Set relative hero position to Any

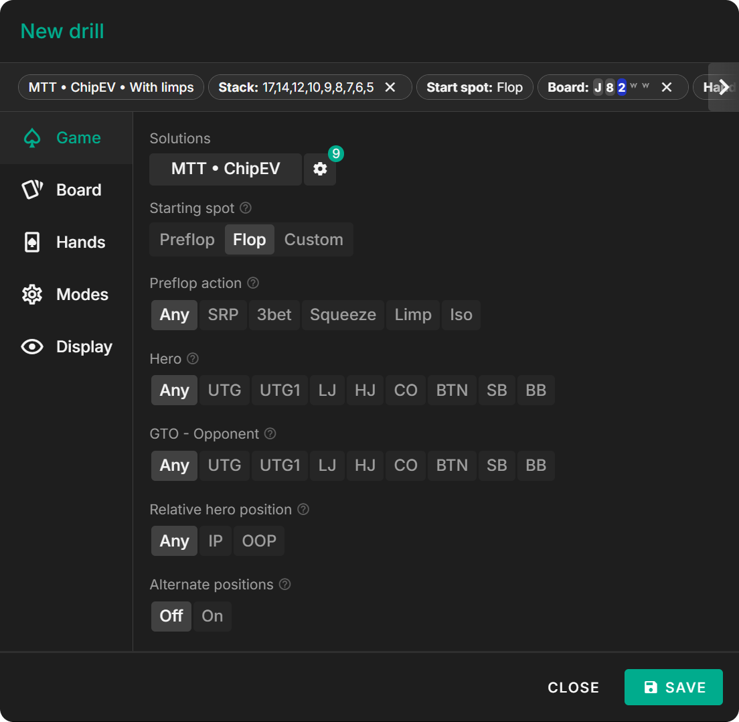[x=175, y=541]
